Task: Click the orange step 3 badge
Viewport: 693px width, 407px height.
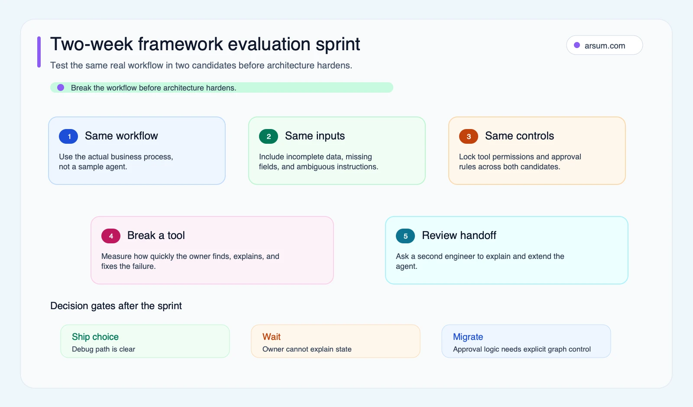Action: pyautogui.click(x=469, y=136)
